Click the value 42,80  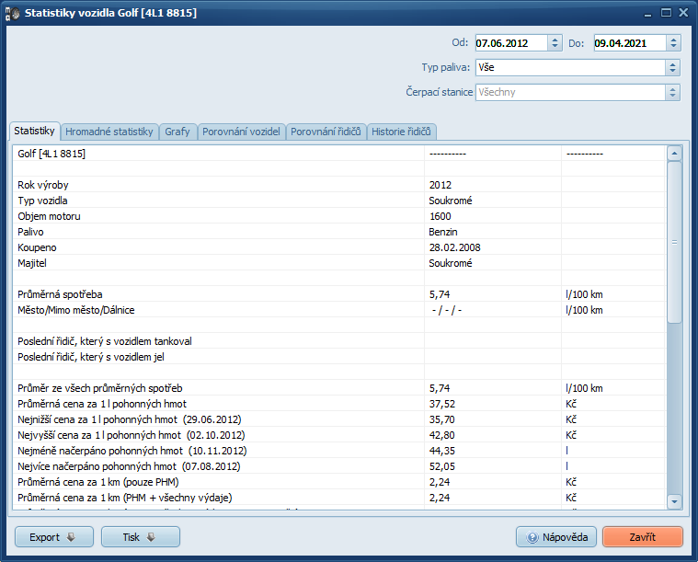(442, 435)
